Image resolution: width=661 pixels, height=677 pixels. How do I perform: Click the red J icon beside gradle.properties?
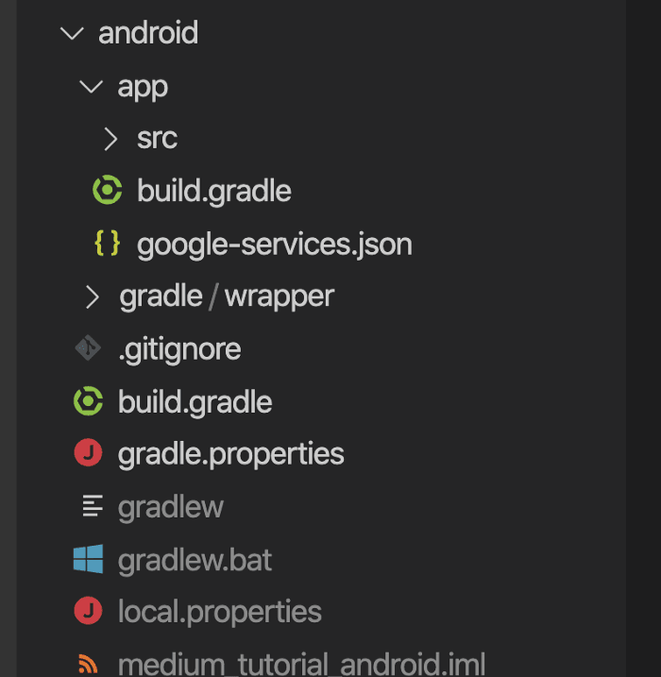tap(88, 453)
